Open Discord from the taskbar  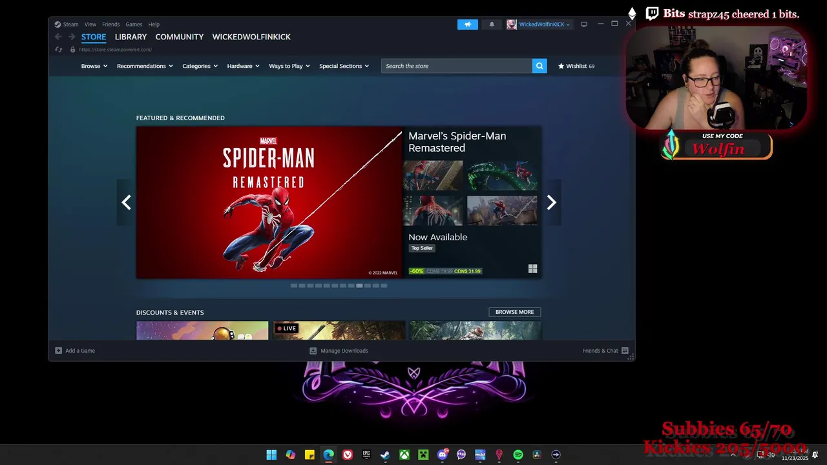(x=442, y=455)
